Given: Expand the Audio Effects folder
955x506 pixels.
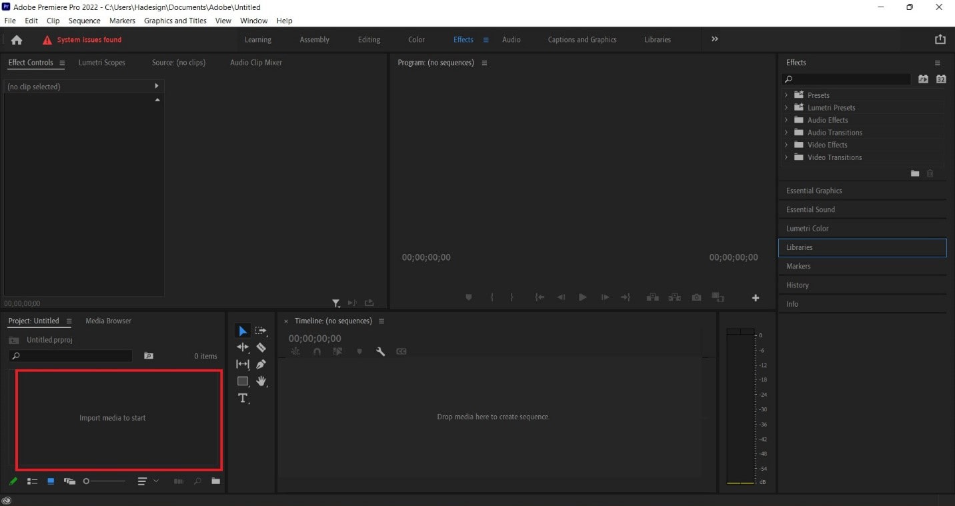Looking at the screenshot, I should point(786,120).
